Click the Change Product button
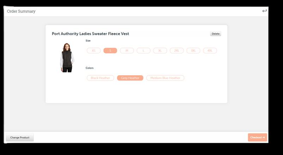The width and height of the screenshot is (283, 155). tap(20, 137)
